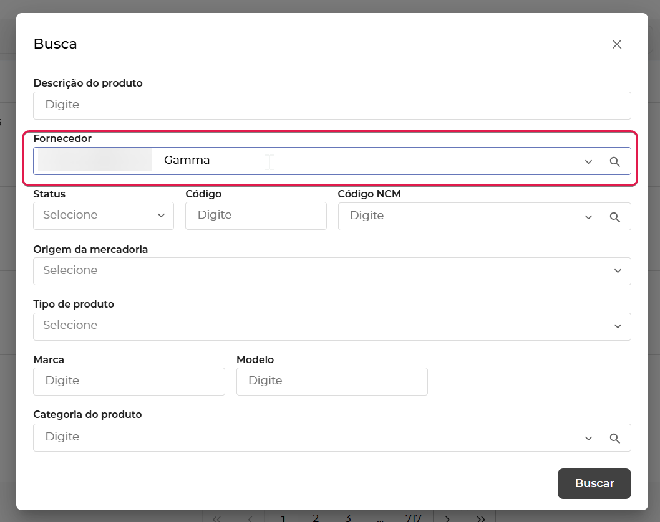
Task: Click the next page arrow
Action: click(x=447, y=518)
